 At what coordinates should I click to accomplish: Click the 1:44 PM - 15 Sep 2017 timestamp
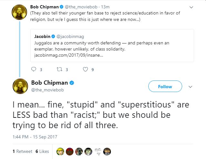pos(35,136)
